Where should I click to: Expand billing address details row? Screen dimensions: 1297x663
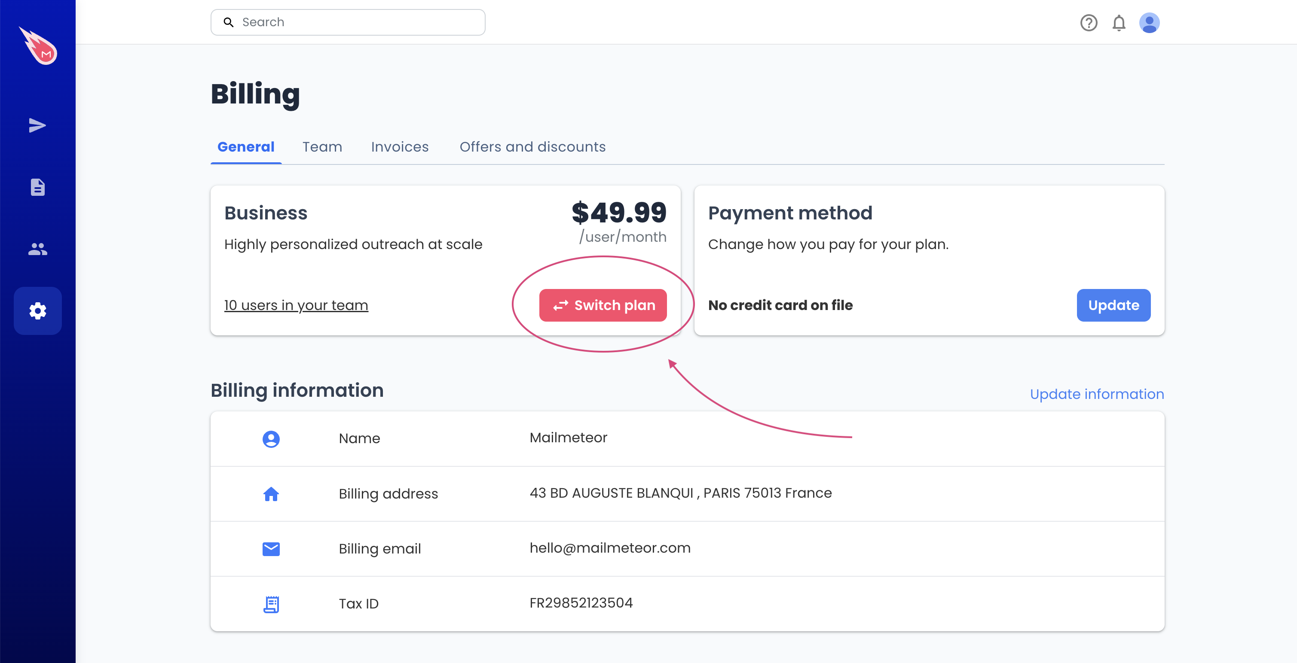coord(687,493)
